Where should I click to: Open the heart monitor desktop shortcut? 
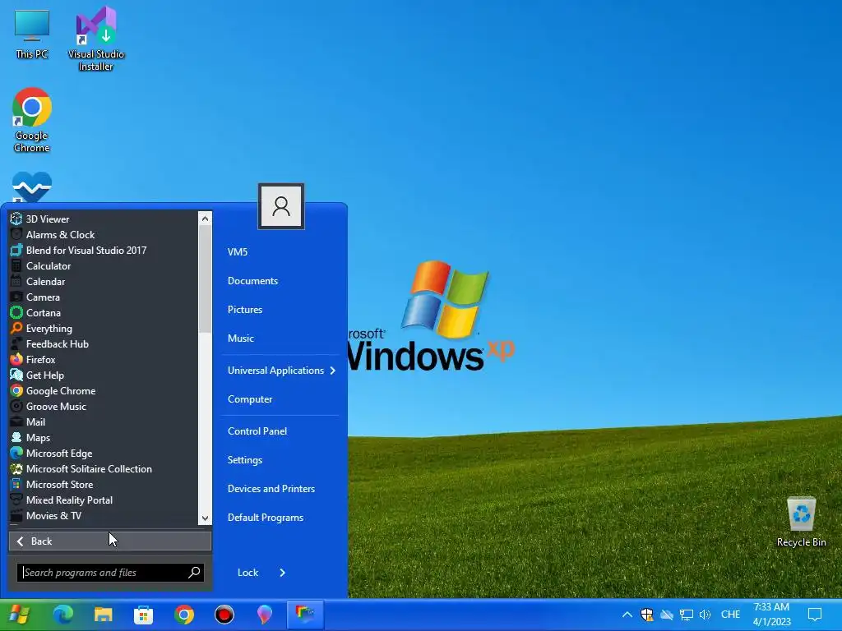pos(32,187)
